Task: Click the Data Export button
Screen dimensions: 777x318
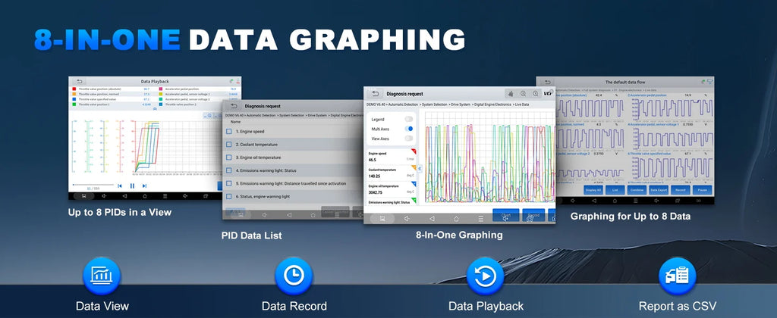Action: coord(659,190)
